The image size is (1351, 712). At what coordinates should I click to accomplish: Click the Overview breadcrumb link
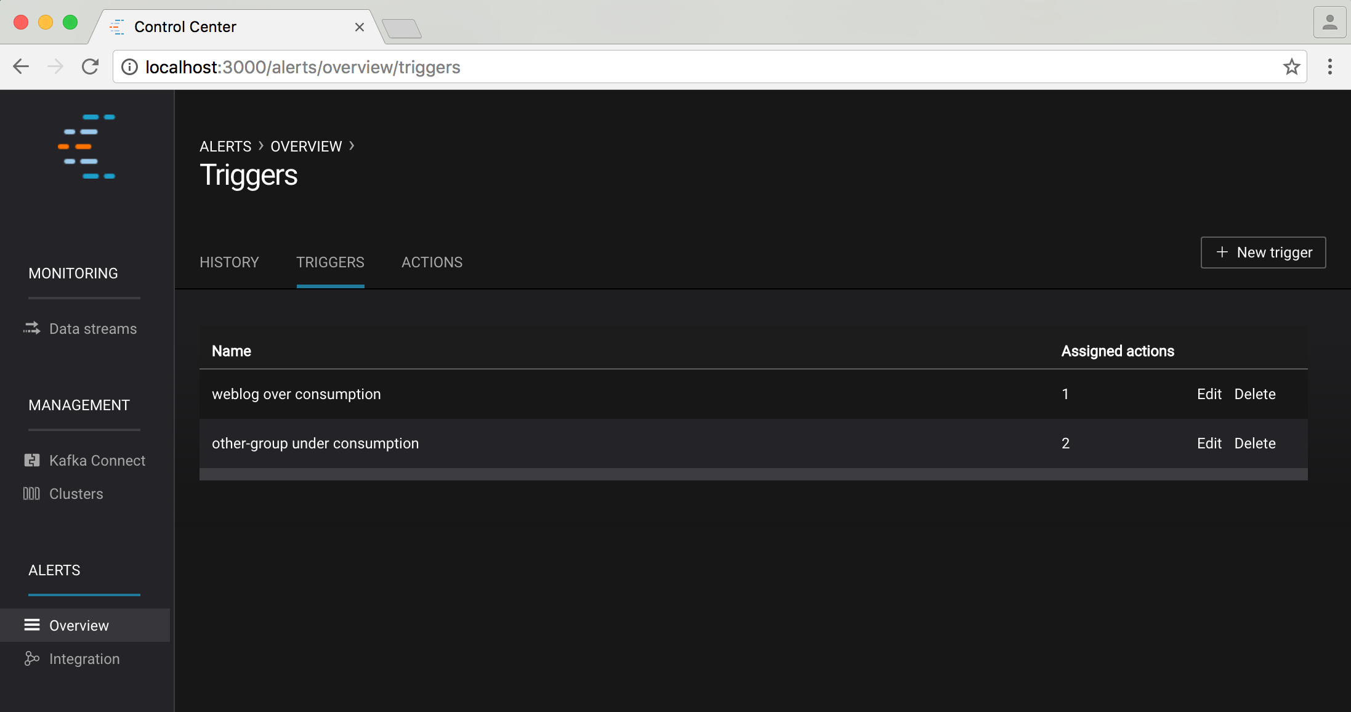coord(306,147)
